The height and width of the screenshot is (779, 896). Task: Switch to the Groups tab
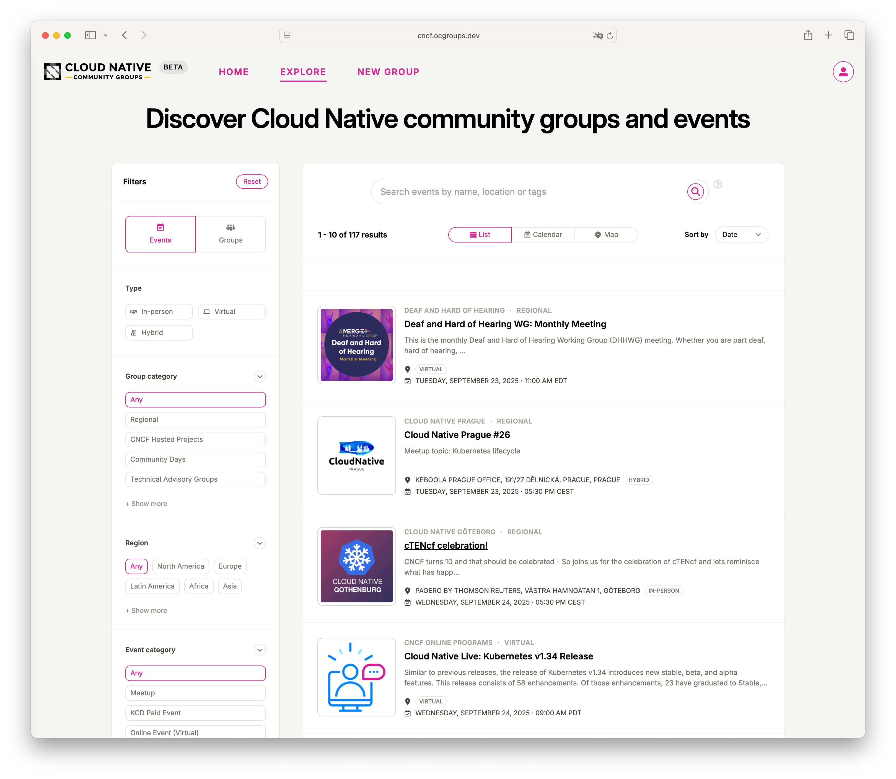pyautogui.click(x=230, y=234)
